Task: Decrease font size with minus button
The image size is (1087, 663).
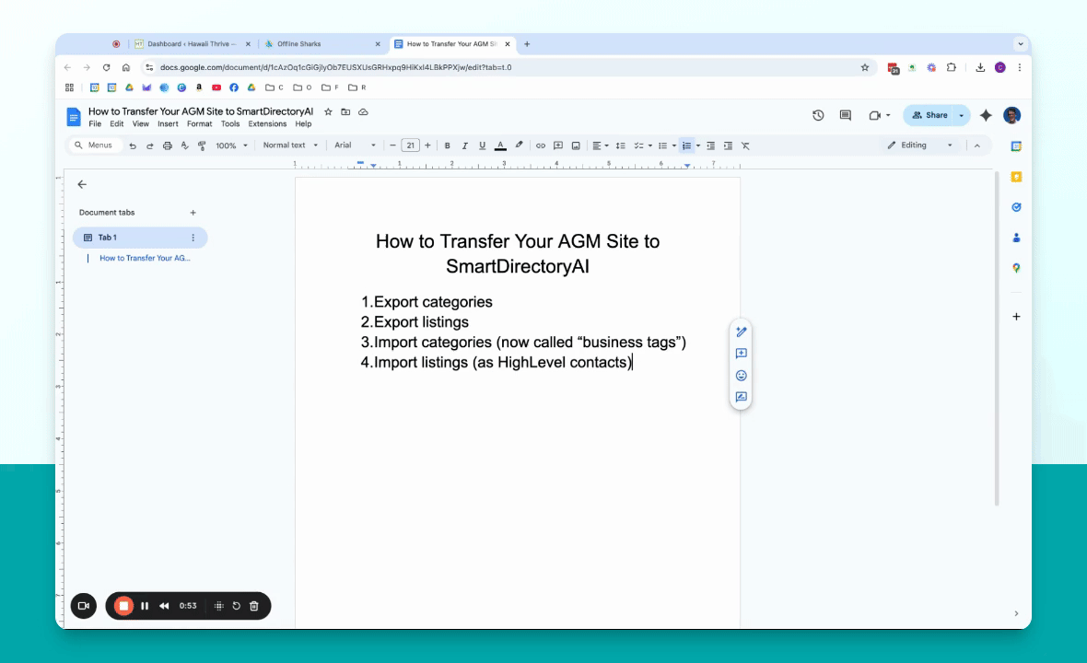Action: tap(392, 145)
